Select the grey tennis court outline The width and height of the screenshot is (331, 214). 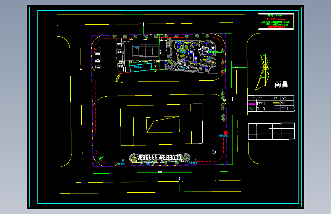(145, 51)
